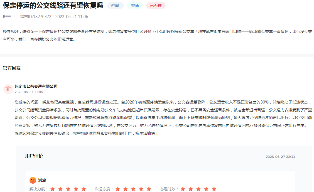Click the 满意 rating label

click(42, 180)
